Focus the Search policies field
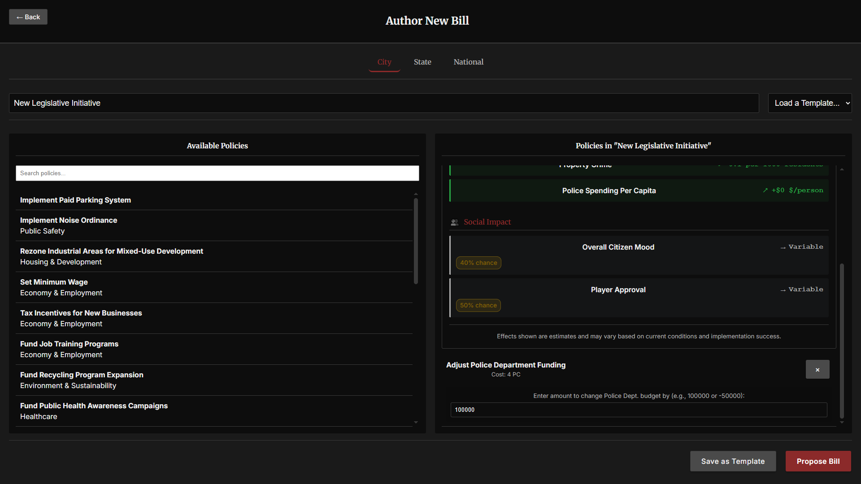 [x=217, y=173]
